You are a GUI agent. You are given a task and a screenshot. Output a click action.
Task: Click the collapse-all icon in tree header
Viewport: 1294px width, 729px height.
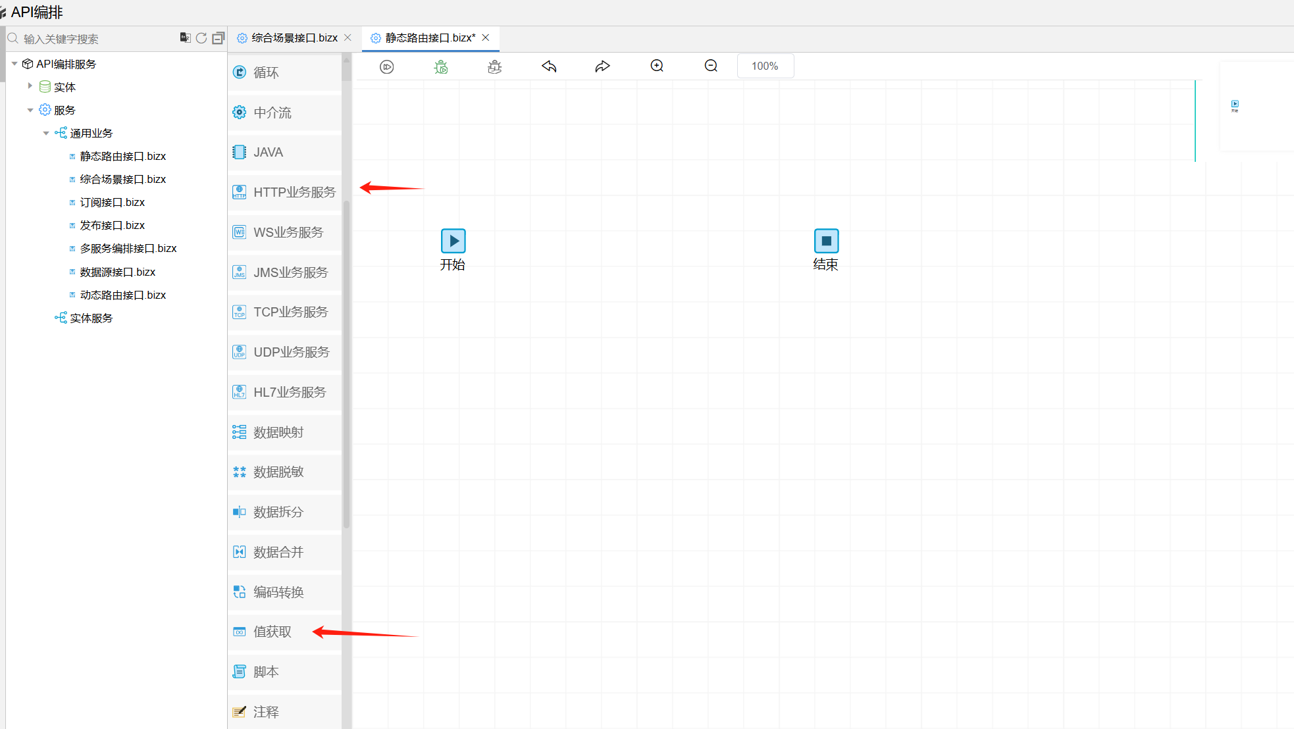pyautogui.click(x=219, y=38)
